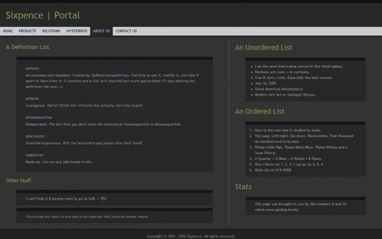The height and width of the screenshot is (239, 382).
Task: Click 'How to become one is studied' item
Action: coord(288,130)
